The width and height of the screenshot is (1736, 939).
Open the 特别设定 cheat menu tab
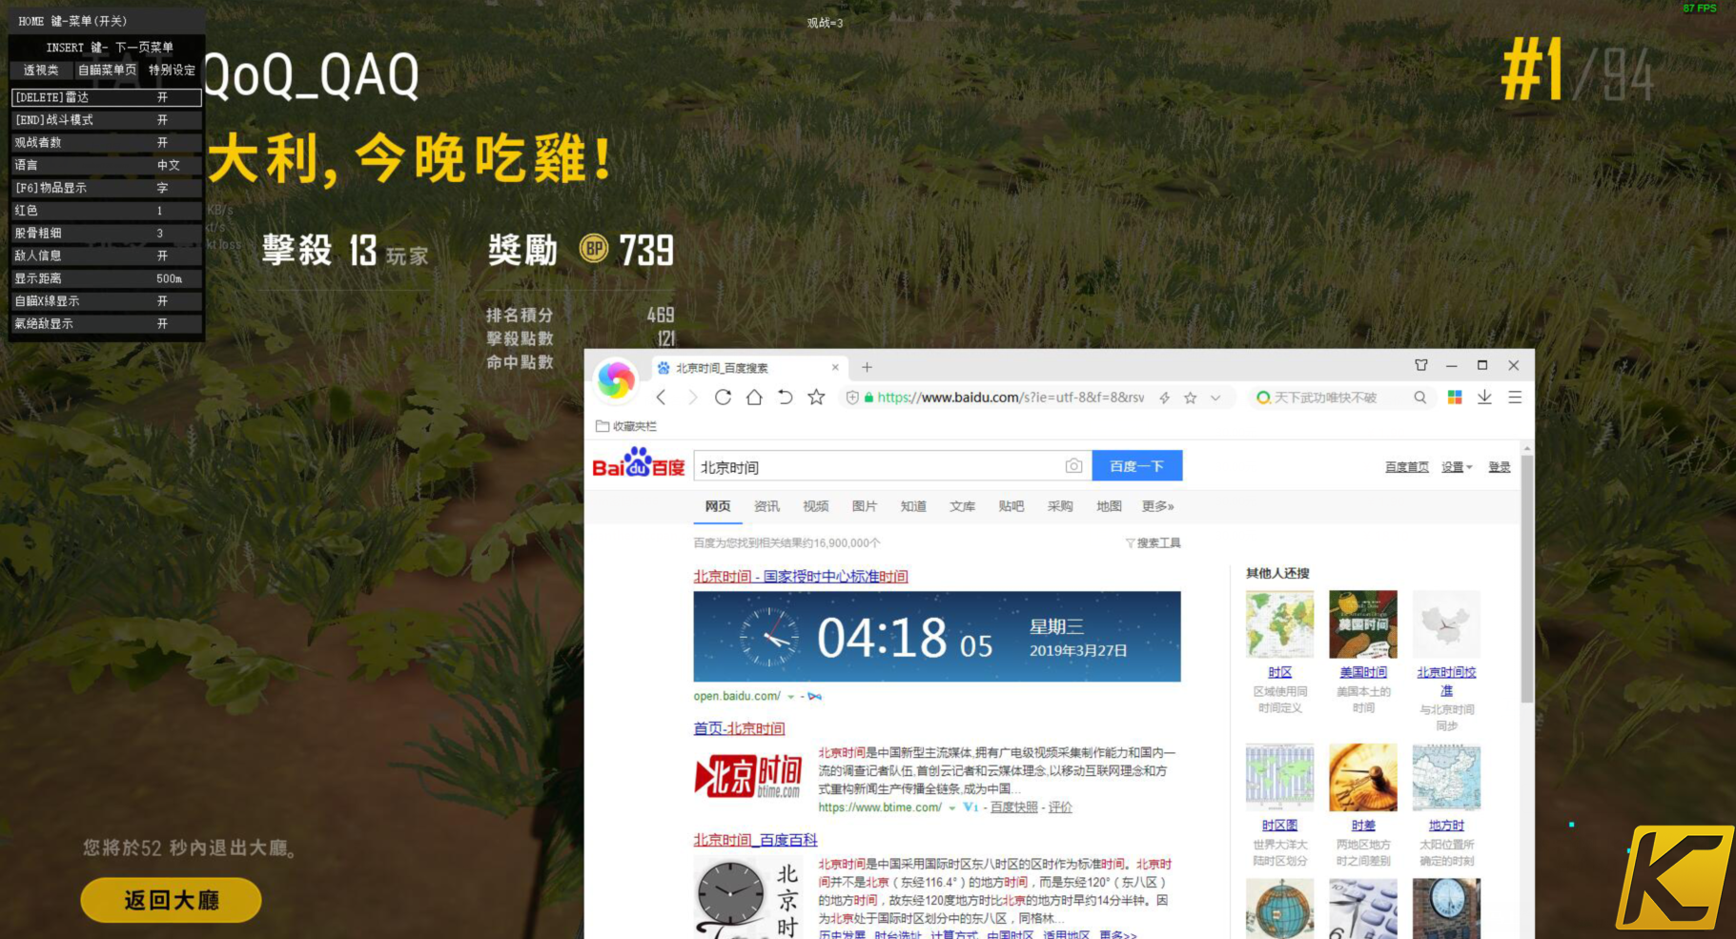[172, 70]
